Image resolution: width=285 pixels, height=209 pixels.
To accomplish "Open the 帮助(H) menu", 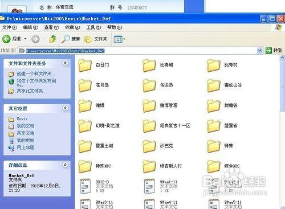I will (115, 27).
